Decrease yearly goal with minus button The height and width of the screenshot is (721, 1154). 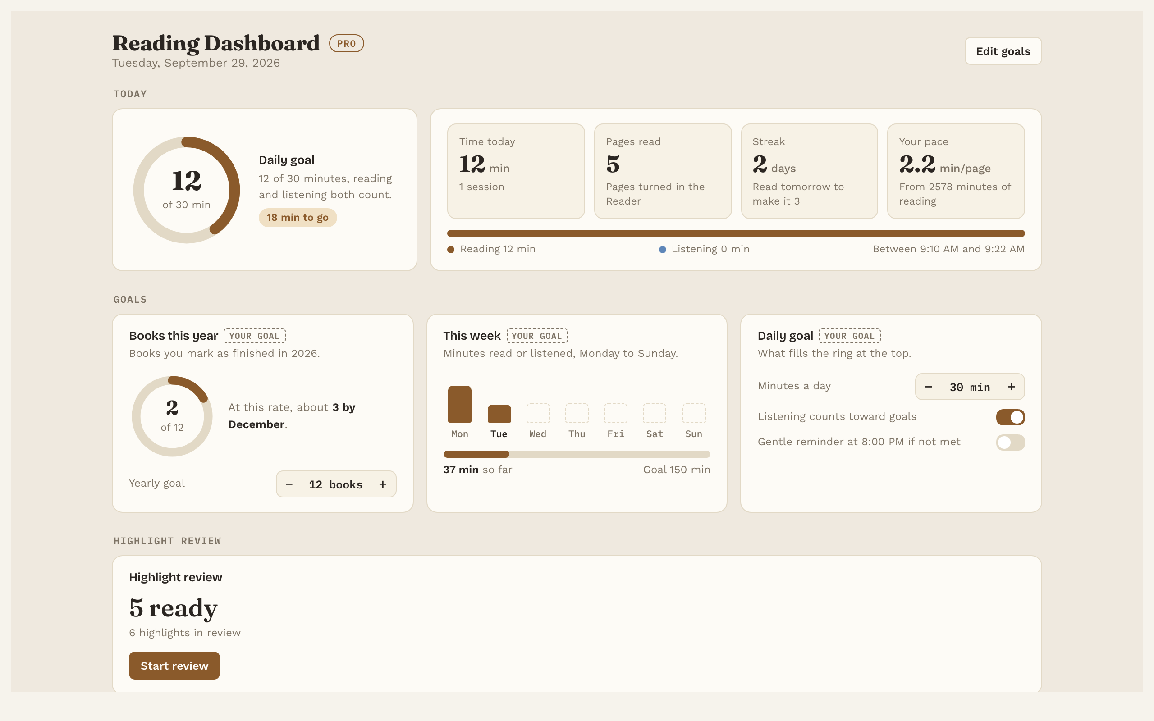pos(289,484)
